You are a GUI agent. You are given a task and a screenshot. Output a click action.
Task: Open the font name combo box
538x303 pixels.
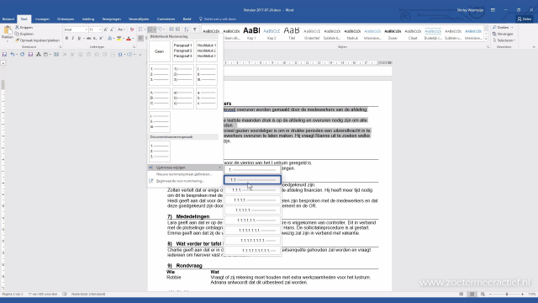click(76, 29)
